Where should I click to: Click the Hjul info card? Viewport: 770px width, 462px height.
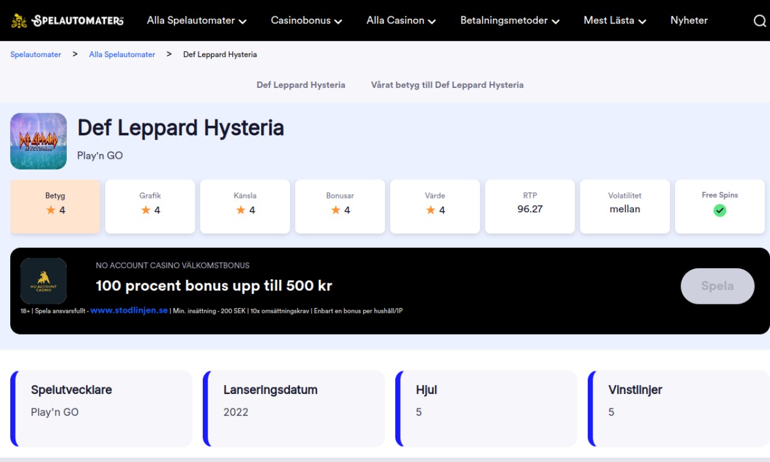487,408
